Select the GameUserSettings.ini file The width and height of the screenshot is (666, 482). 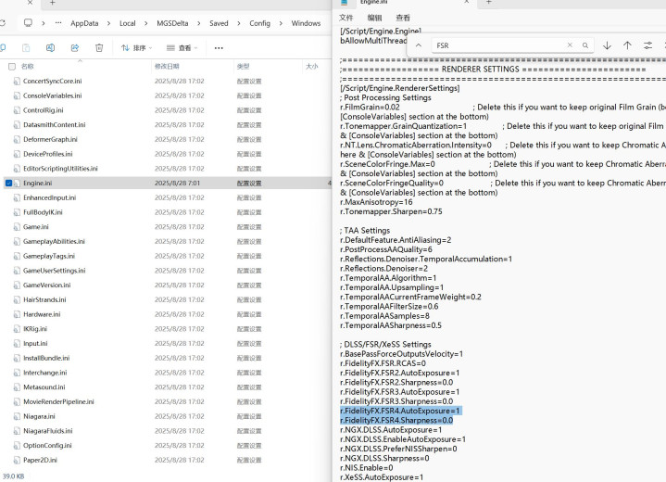54,271
